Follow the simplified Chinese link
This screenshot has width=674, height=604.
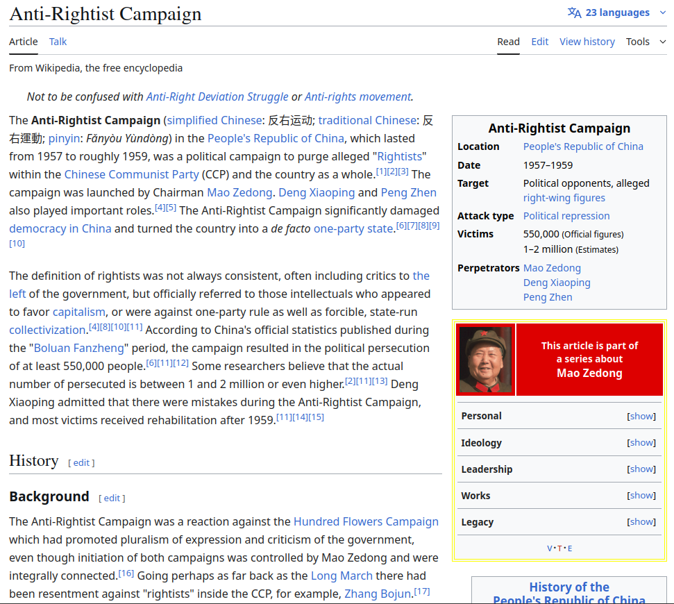tap(214, 120)
